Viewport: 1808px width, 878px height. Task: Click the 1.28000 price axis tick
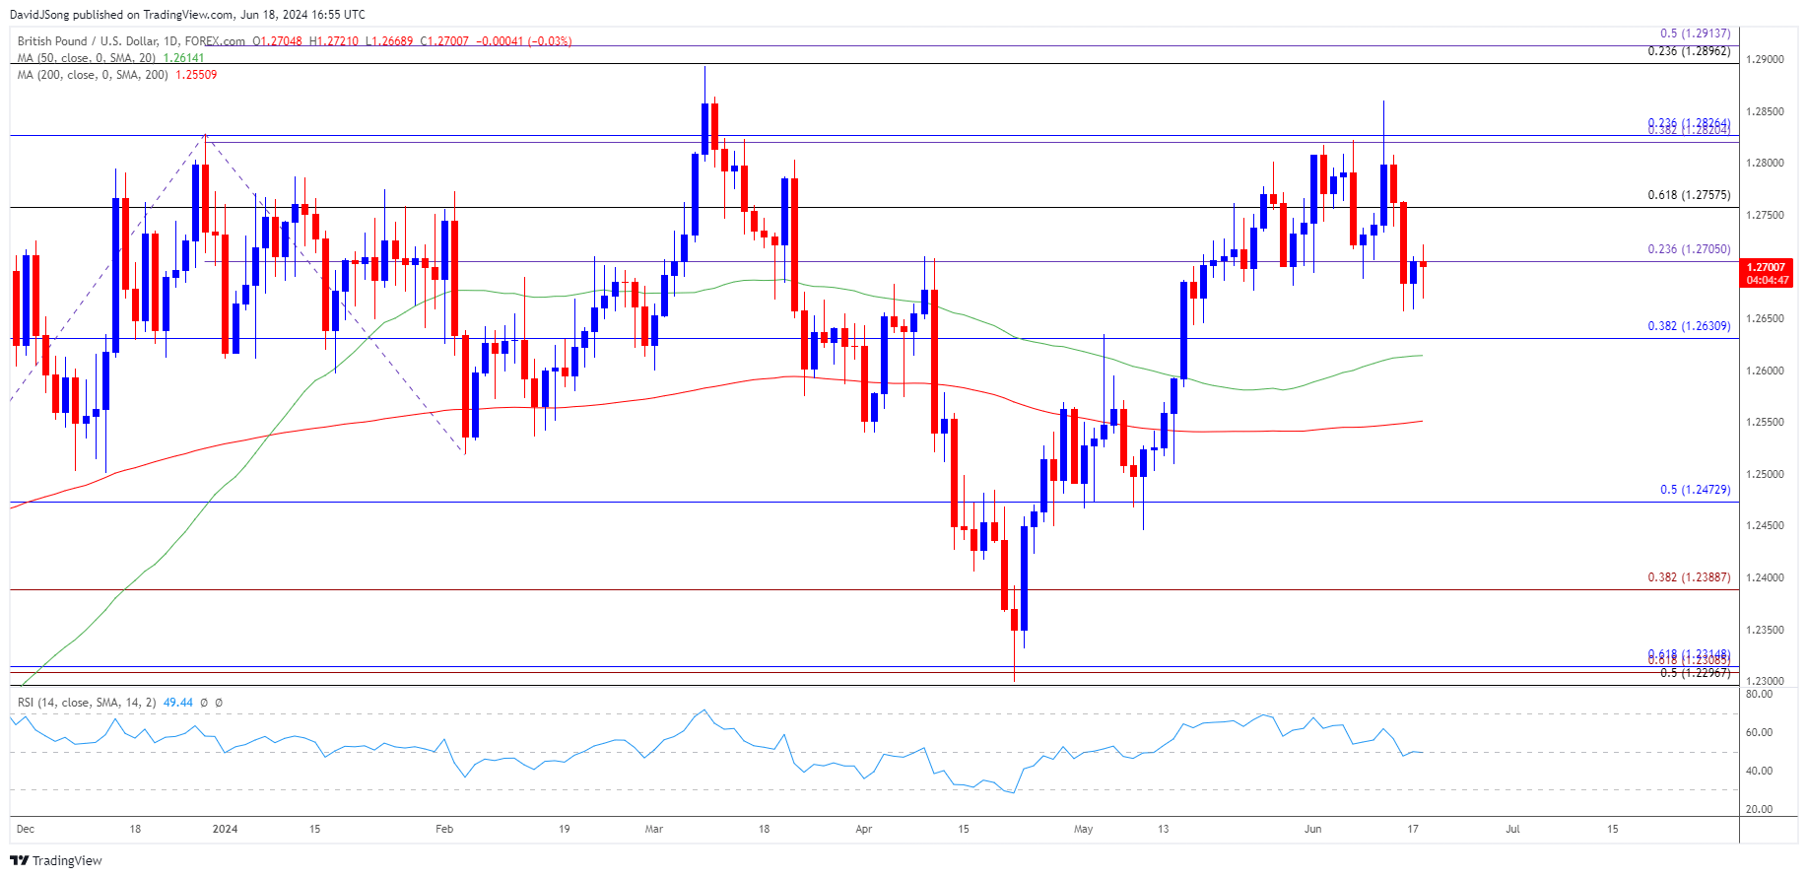[1765, 163]
